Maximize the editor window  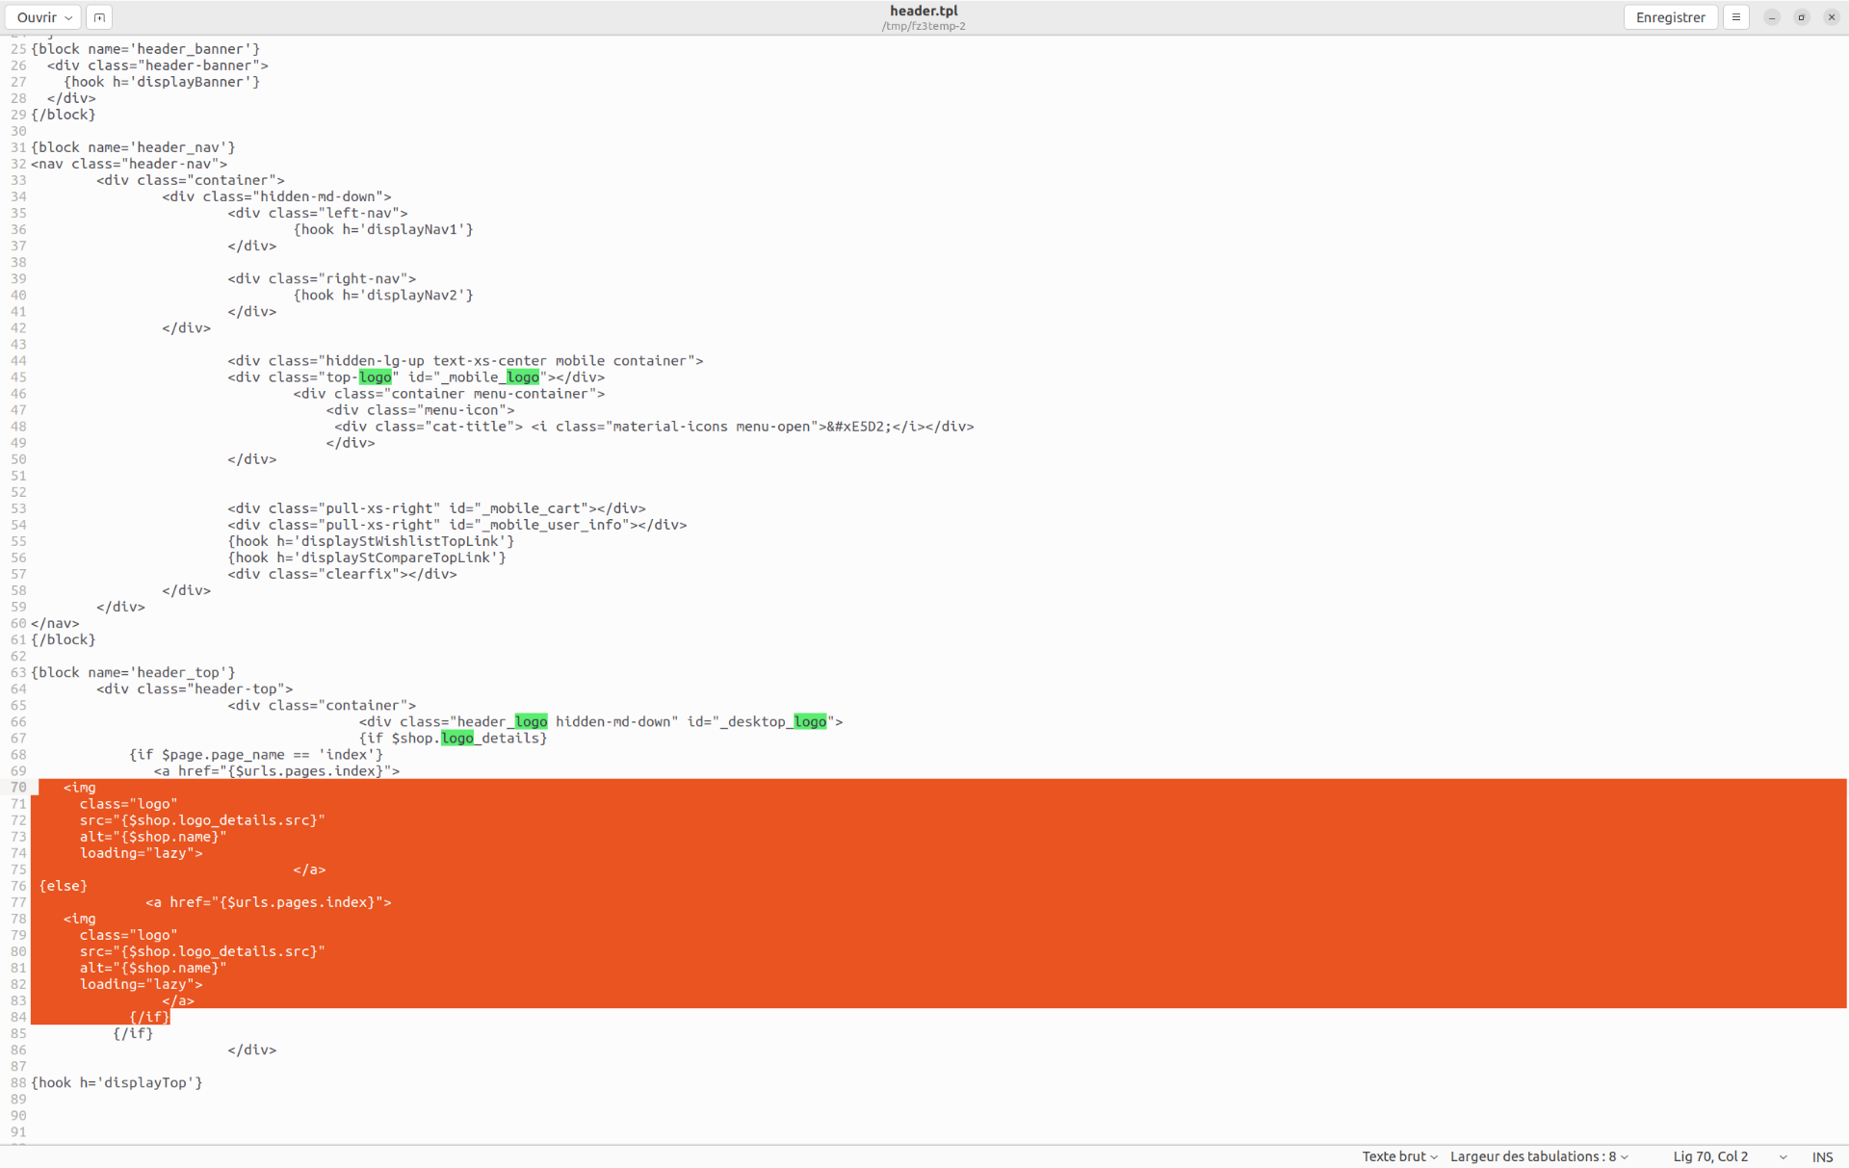click(1802, 17)
